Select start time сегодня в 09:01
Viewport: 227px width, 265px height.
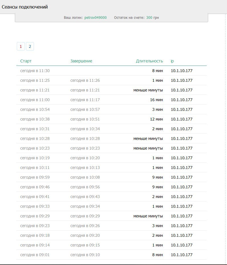click(x=35, y=255)
